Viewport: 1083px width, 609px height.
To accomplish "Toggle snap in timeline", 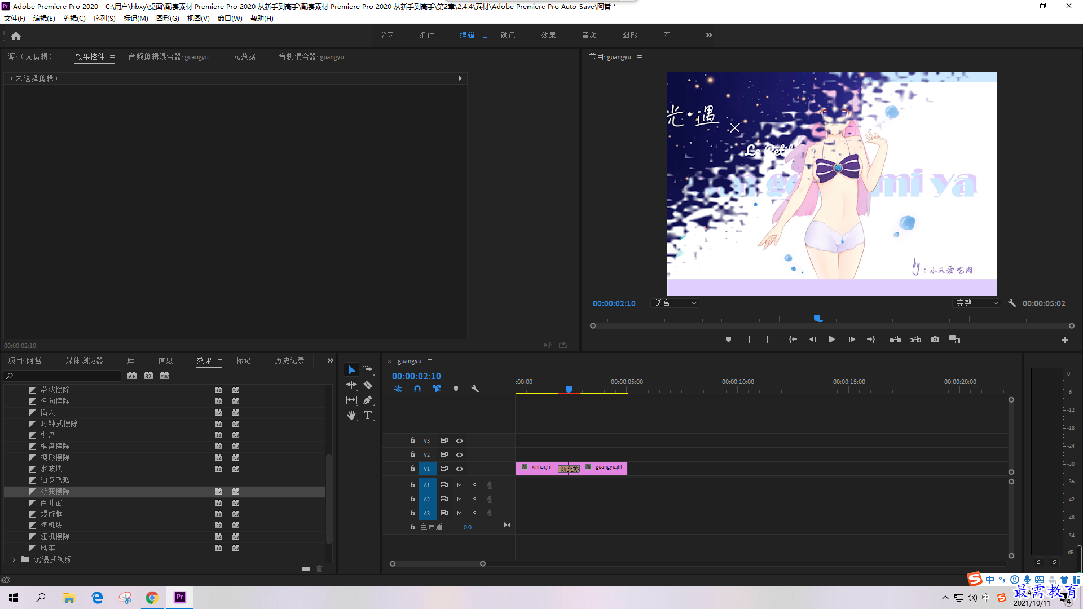I will (x=417, y=389).
